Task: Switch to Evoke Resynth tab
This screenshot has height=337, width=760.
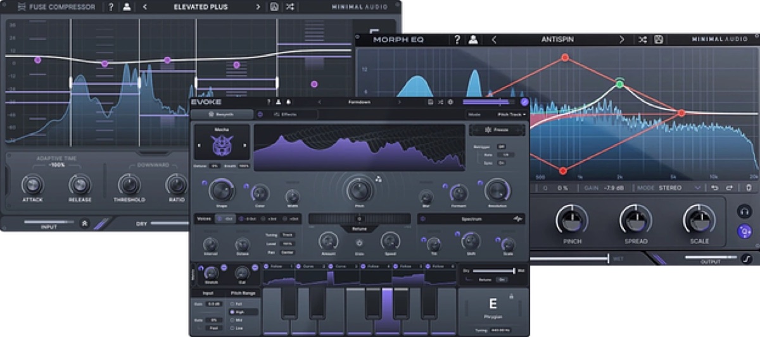Action: pos(221,114)
